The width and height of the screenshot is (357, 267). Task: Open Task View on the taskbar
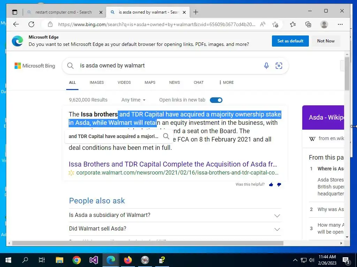42,260
